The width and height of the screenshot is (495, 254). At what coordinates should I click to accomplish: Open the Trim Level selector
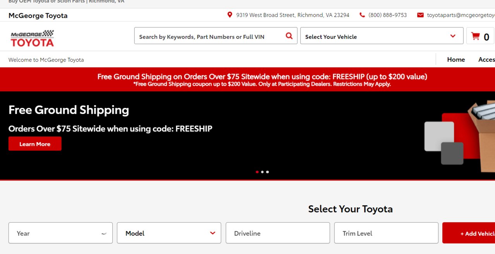click(x=386, y=233)
